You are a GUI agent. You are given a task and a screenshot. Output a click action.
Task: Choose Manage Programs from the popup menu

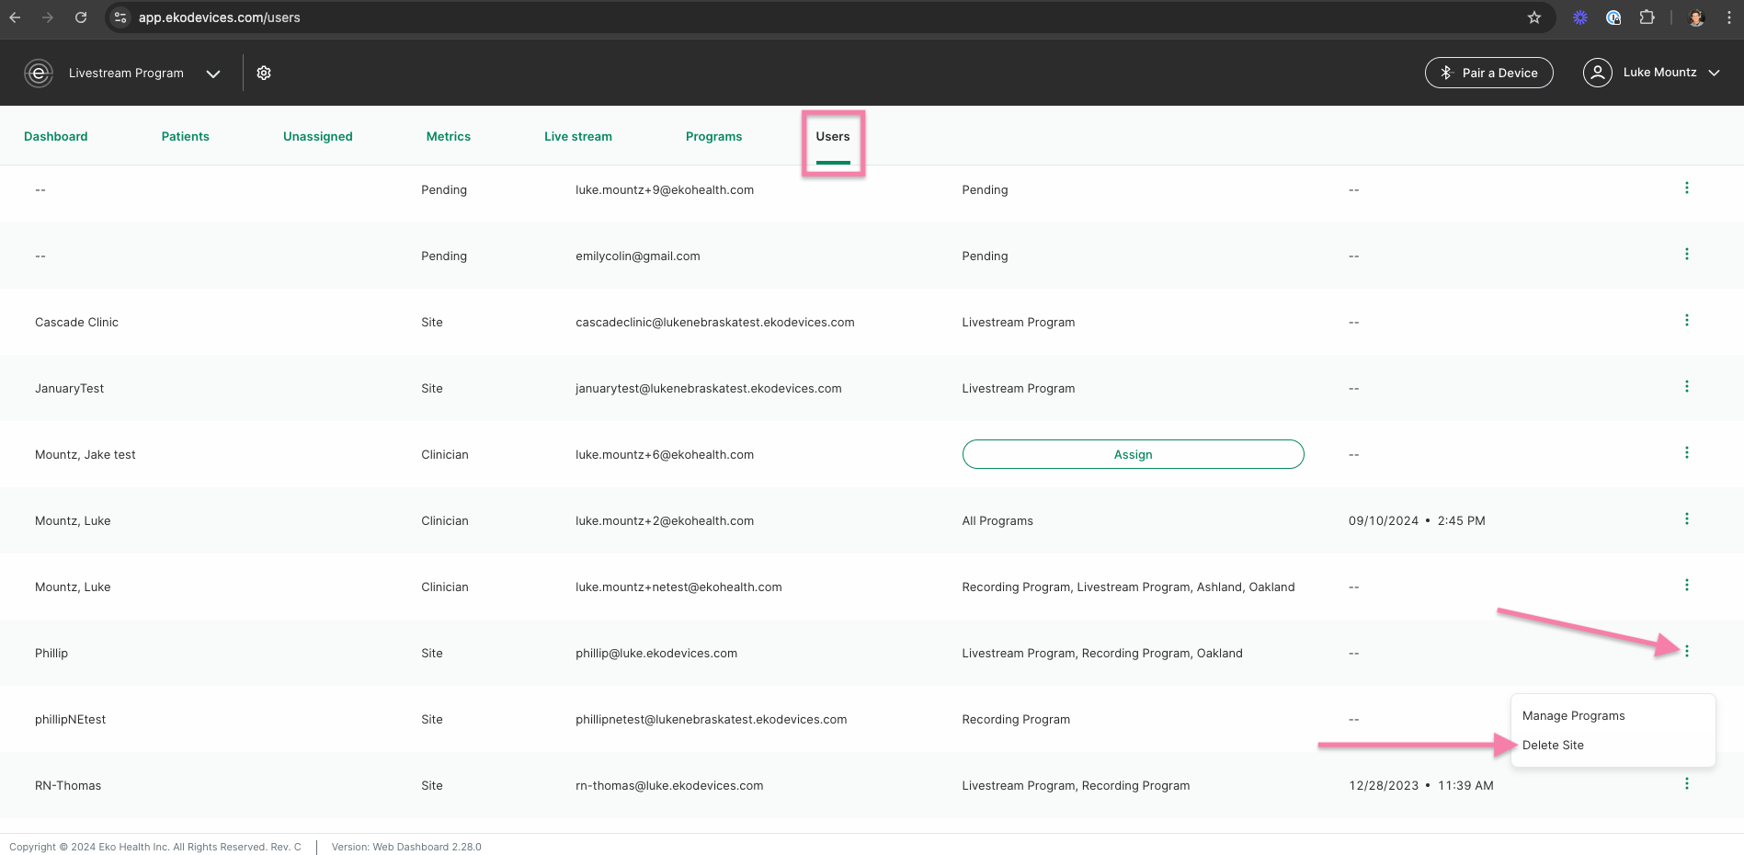pos(1574,715)
